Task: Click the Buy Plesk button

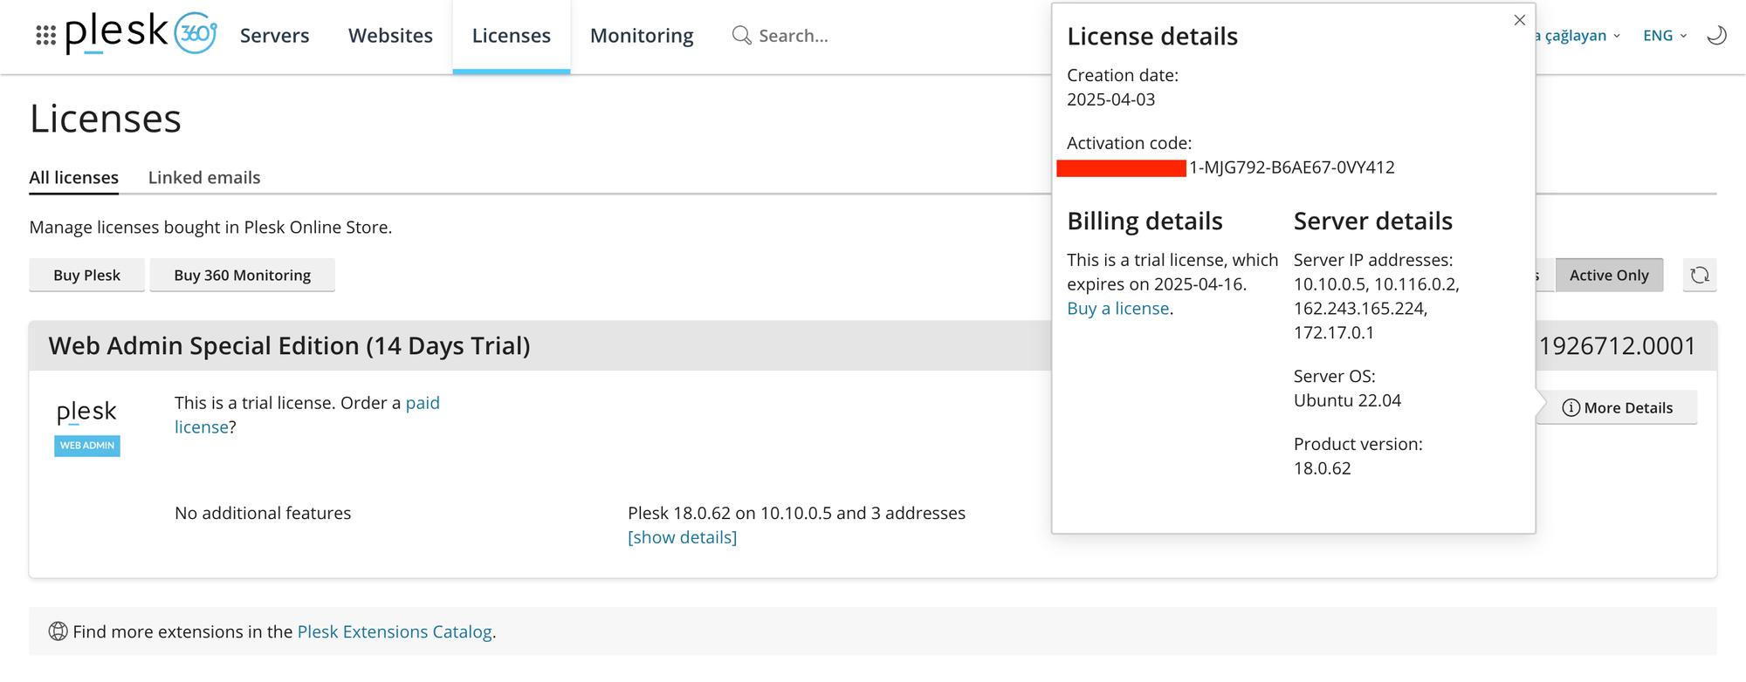Action: (x=86, y=275)
